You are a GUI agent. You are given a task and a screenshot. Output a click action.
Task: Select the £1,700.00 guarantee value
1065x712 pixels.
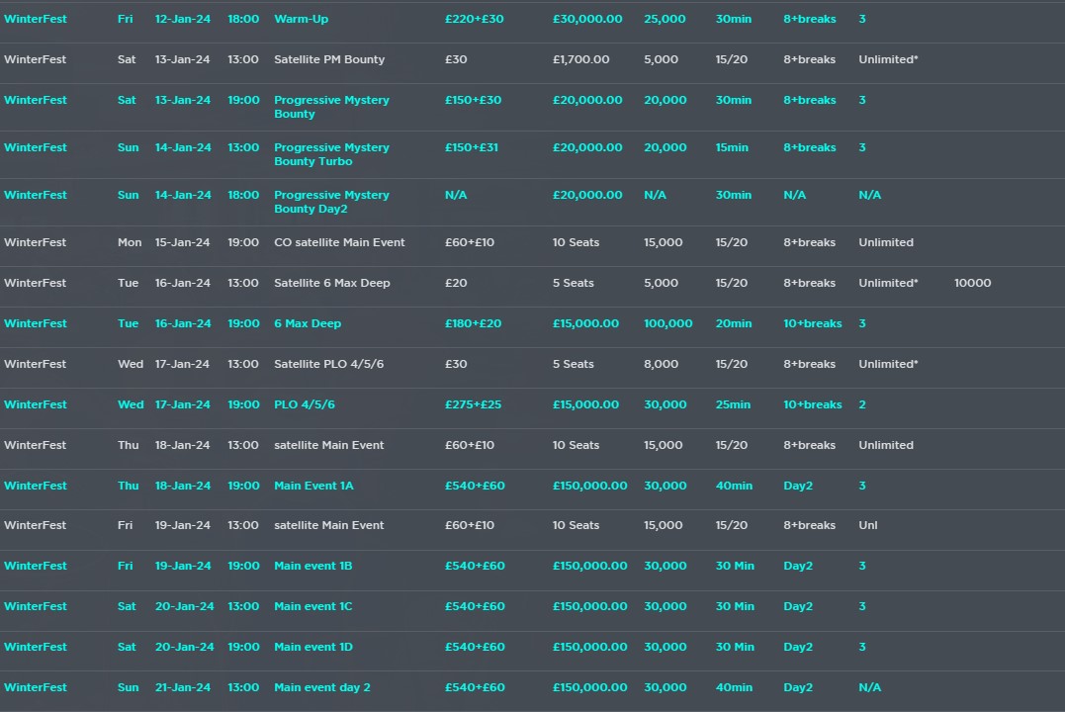(x=580, y=59)
